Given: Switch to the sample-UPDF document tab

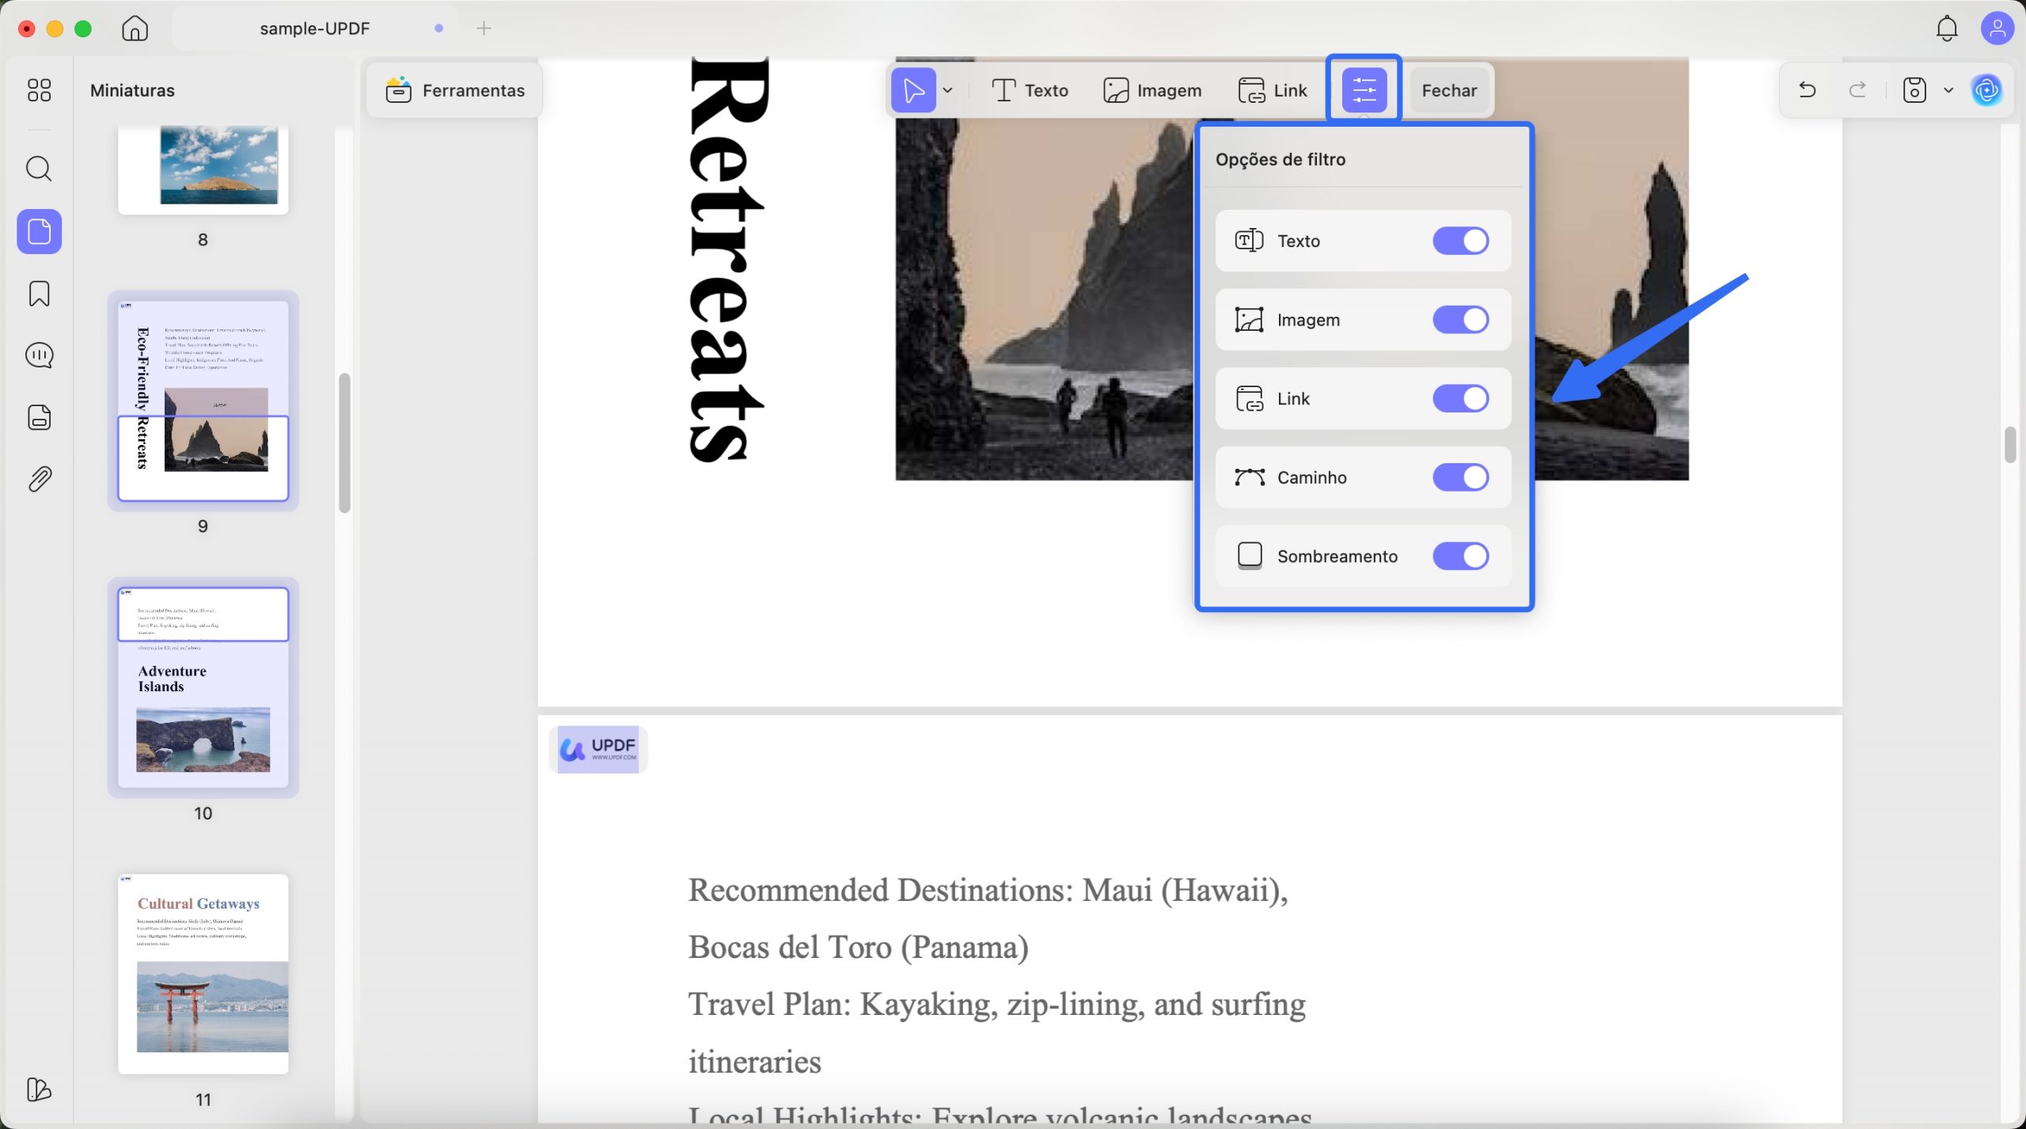Looking at the screenshot, I should 314,28.
